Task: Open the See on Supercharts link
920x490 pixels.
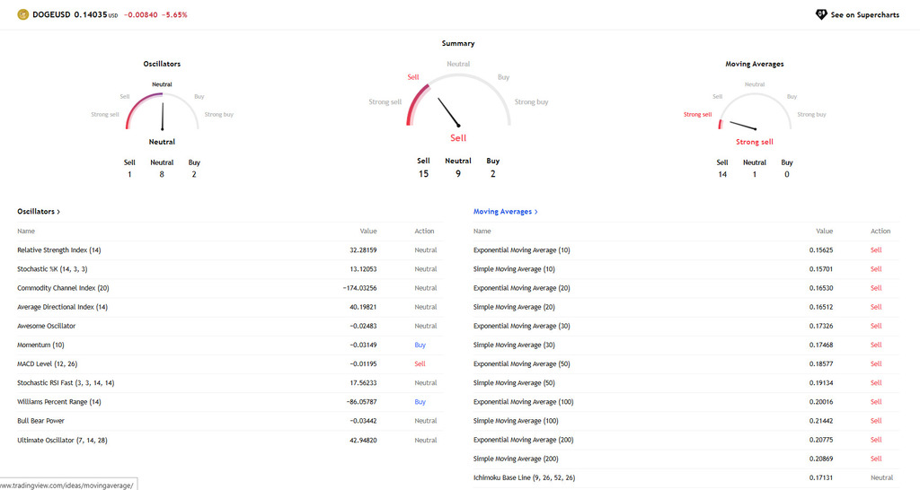Action: (864, 15)
